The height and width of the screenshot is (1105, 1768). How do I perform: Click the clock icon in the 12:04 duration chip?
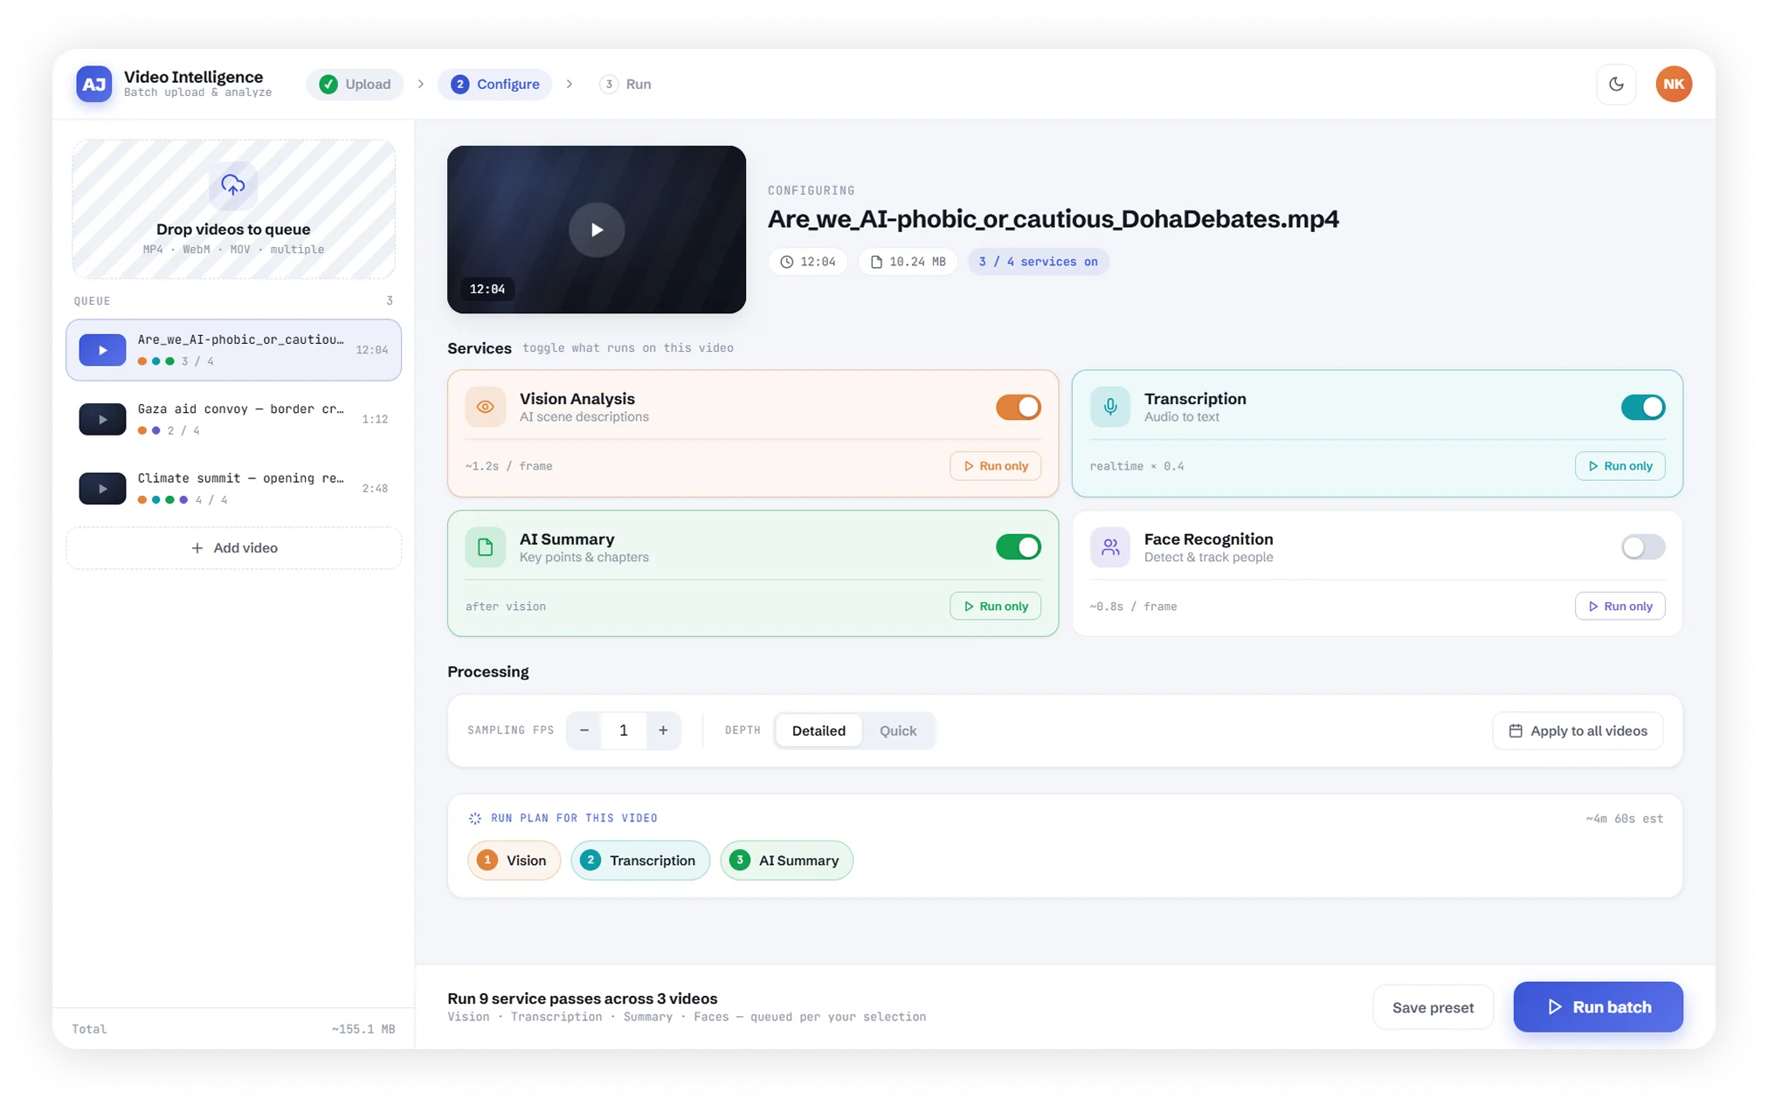pyautogui.click(x=786, y=262)
